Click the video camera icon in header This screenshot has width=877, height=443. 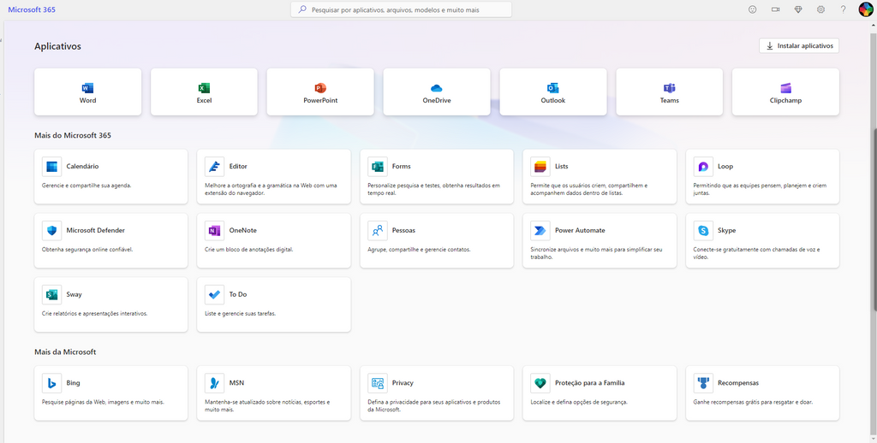coord(776,9)
